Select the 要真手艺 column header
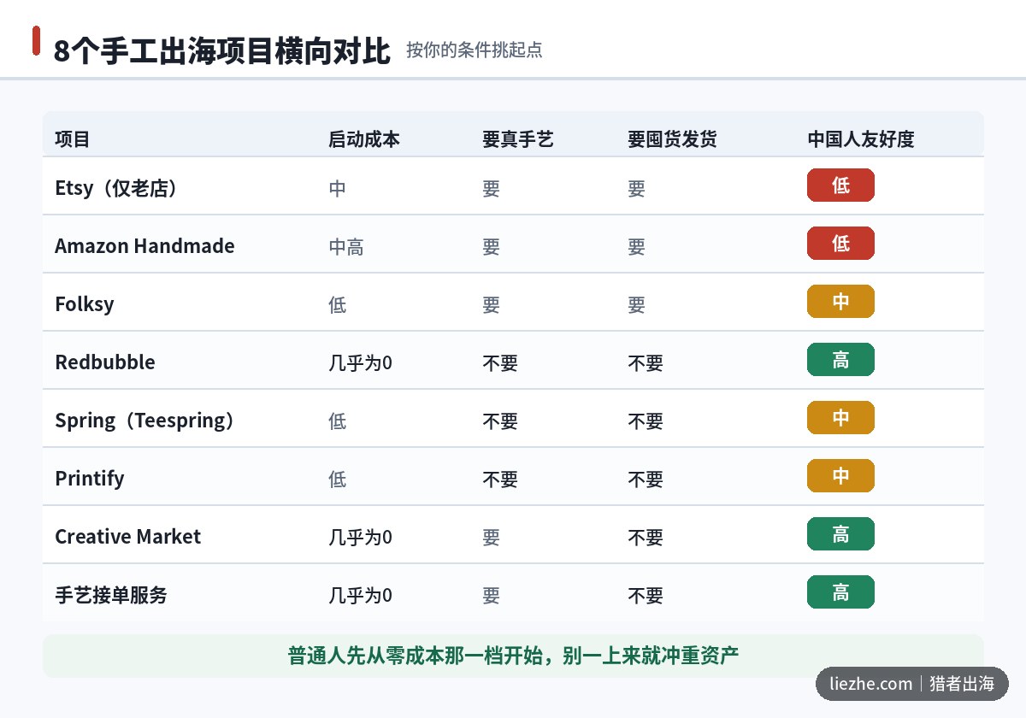1026x718 pixels. pos(518,139)
